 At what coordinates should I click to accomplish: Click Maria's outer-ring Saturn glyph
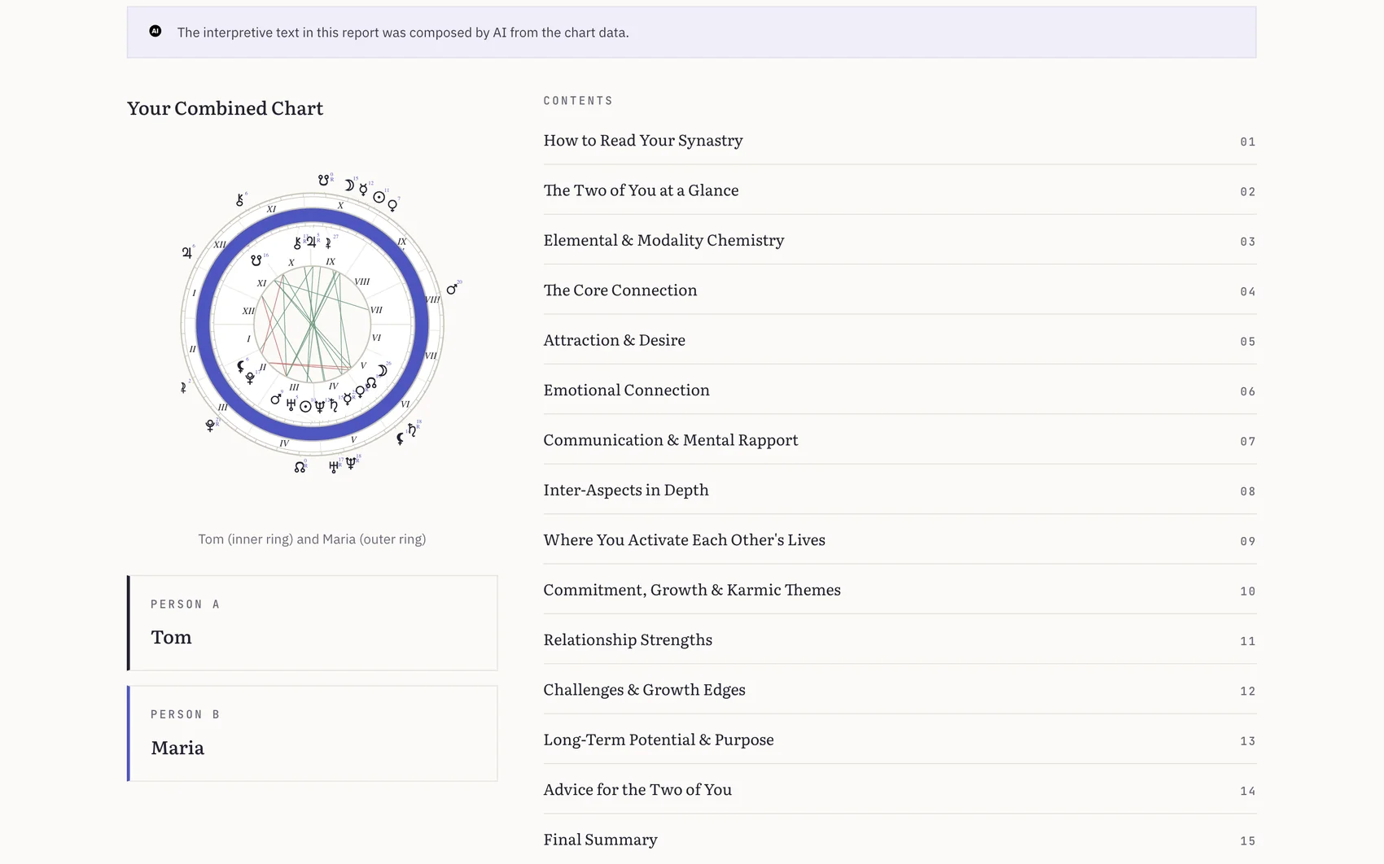(x=412, y=430)
